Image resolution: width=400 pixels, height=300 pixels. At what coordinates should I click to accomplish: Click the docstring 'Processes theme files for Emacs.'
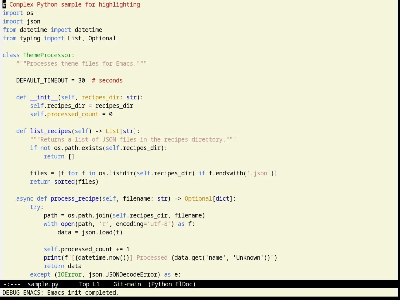[82, 63]
